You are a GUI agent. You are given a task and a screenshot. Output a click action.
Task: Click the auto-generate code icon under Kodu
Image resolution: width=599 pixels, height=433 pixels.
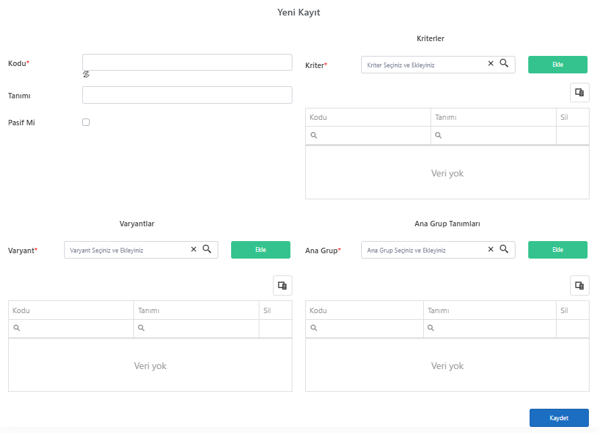click(86, 74)
